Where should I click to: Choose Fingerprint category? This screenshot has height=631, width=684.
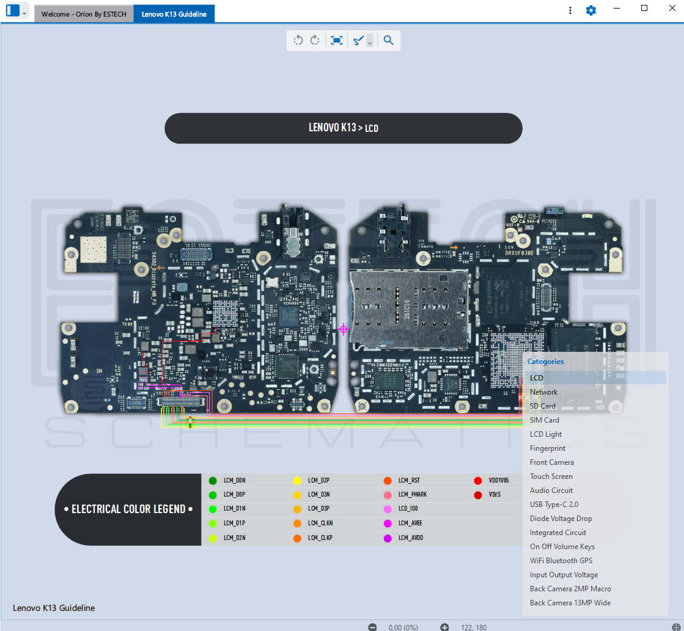(x=595, y=448)
